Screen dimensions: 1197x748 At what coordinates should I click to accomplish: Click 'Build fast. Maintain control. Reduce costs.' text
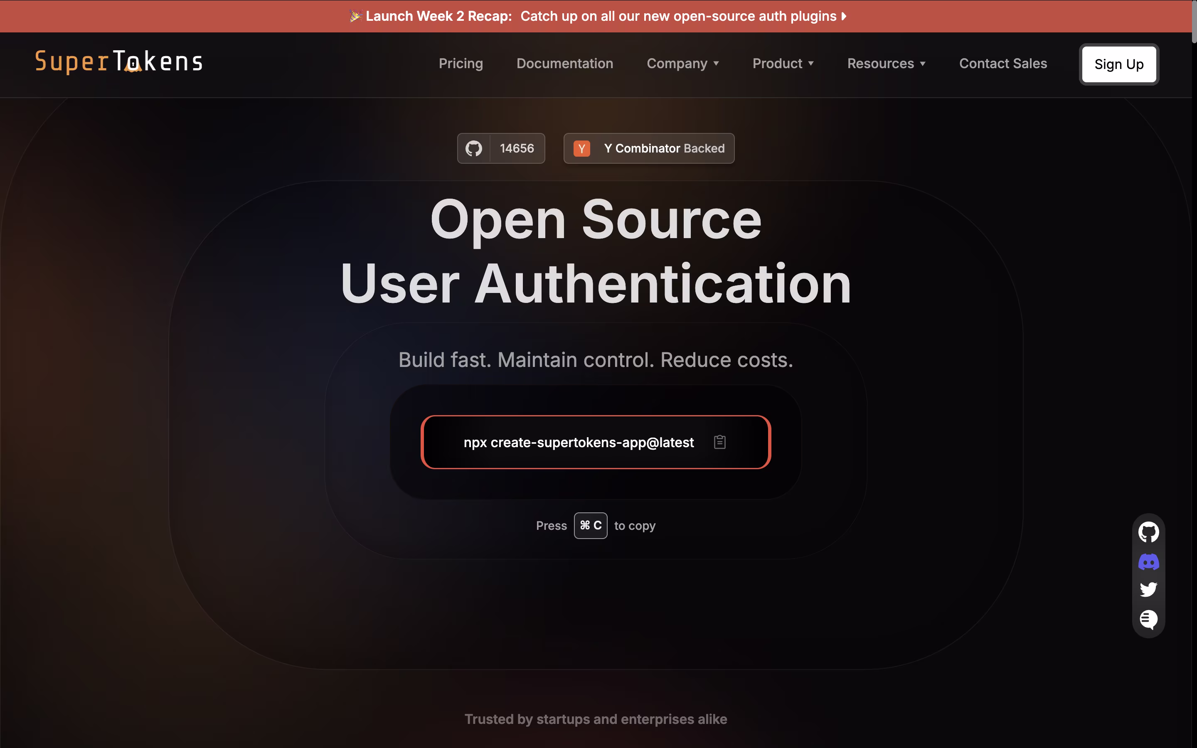596,359
